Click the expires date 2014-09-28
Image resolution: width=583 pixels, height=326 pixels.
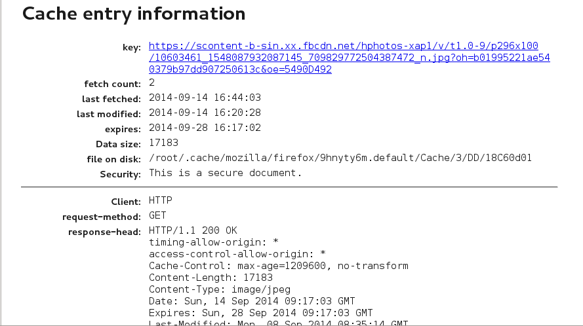tap(178, 128)
